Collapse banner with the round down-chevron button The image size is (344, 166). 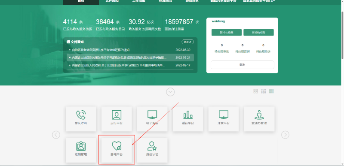(x=170, y=92)
